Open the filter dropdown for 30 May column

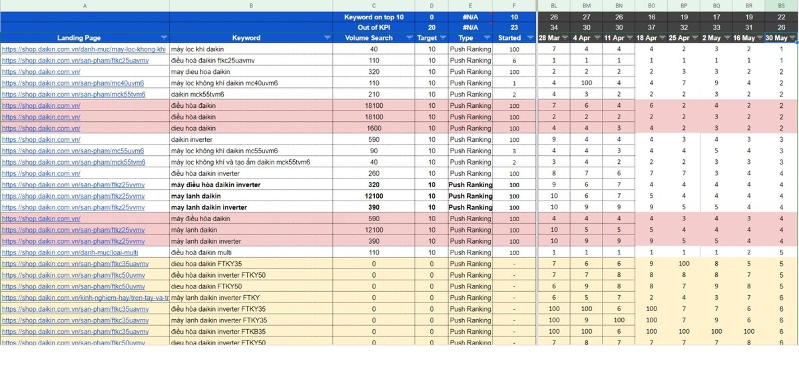click(792, 38)
